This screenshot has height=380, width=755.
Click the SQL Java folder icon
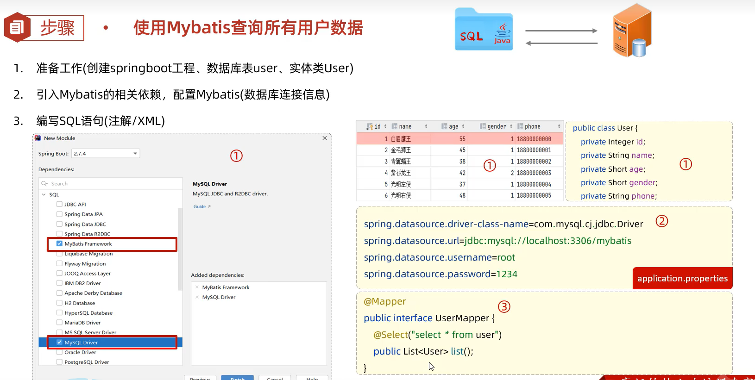point(484,29)
